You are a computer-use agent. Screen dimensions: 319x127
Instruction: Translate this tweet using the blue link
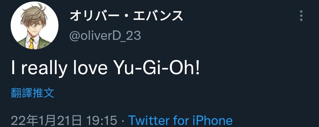tap(32, 93)
